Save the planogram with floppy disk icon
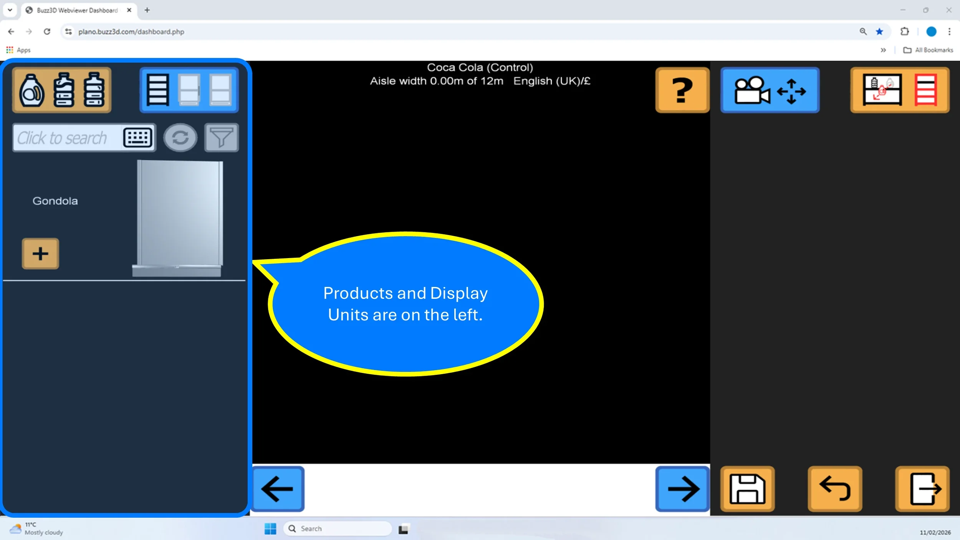The image size is (960, 540). [747, 489]
